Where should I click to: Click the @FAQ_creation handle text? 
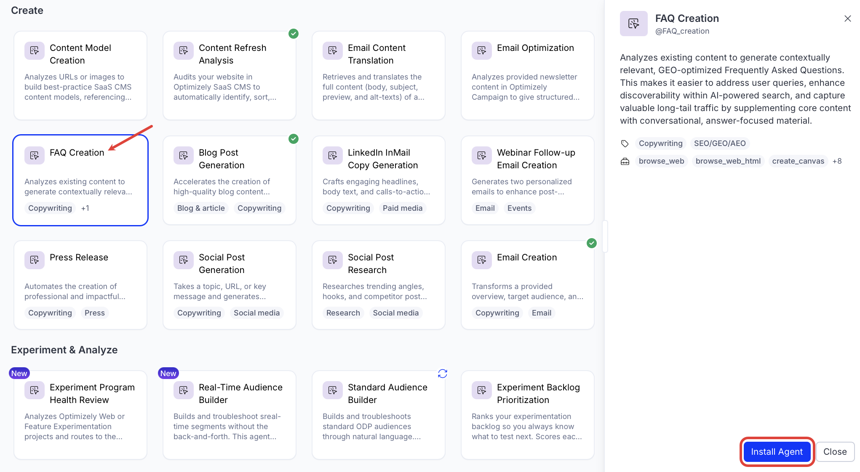click(x=682, y=31)
